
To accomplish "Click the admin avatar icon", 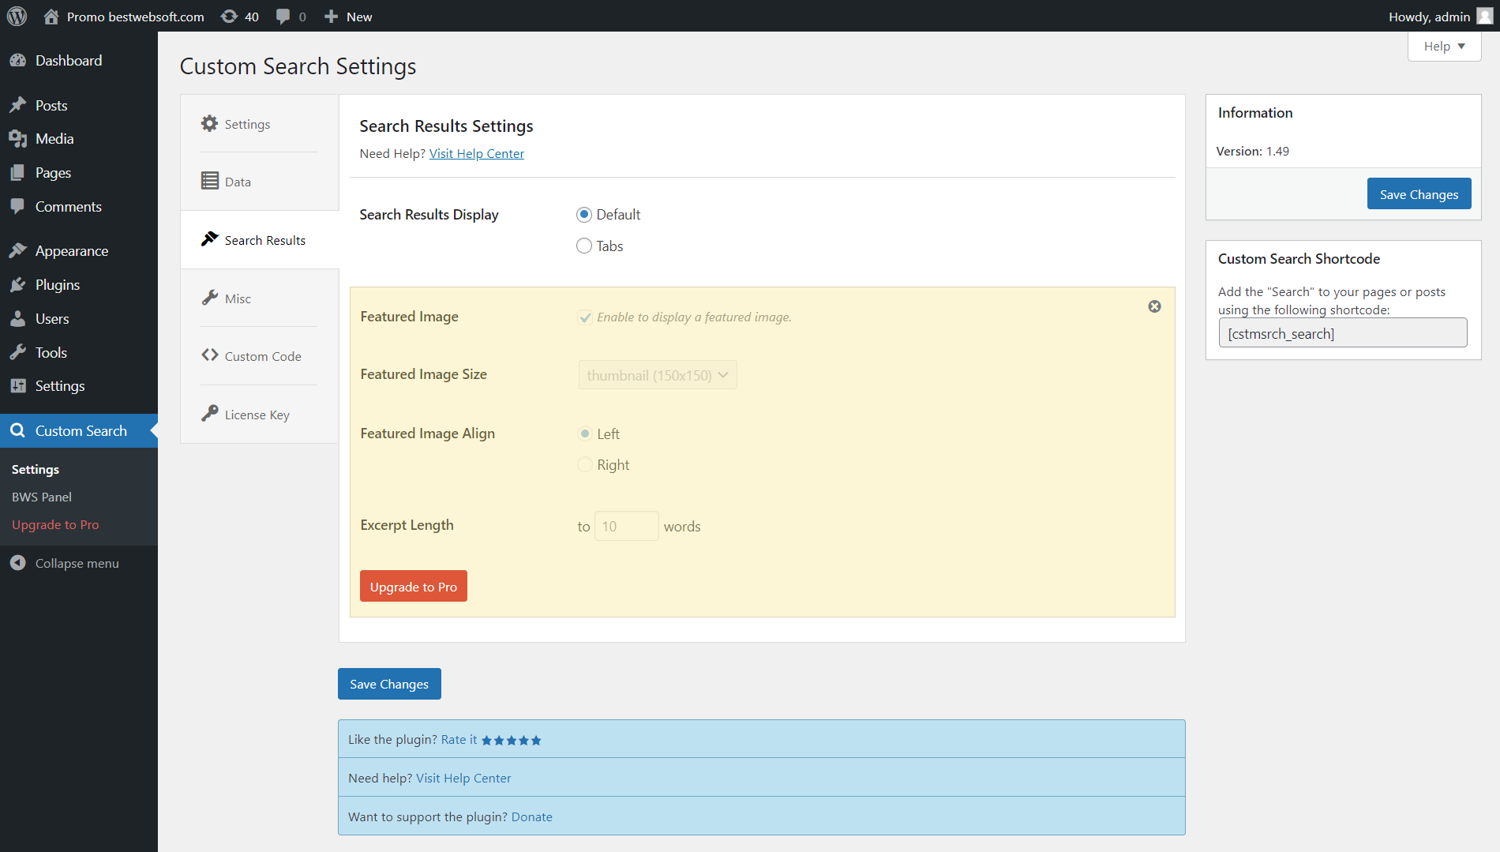I will point(1484,17).
